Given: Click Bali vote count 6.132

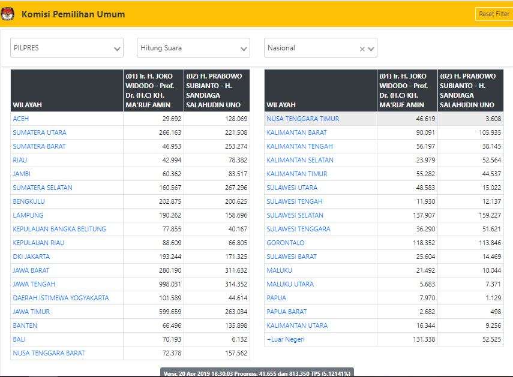Looking at the screenshot, I should click(x=239, y=339).
